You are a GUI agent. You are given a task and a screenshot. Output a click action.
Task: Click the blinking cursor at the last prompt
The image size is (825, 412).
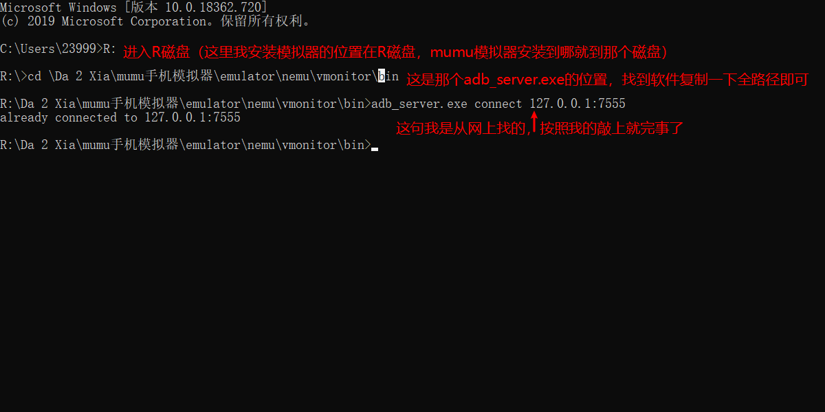click(375, 148)
